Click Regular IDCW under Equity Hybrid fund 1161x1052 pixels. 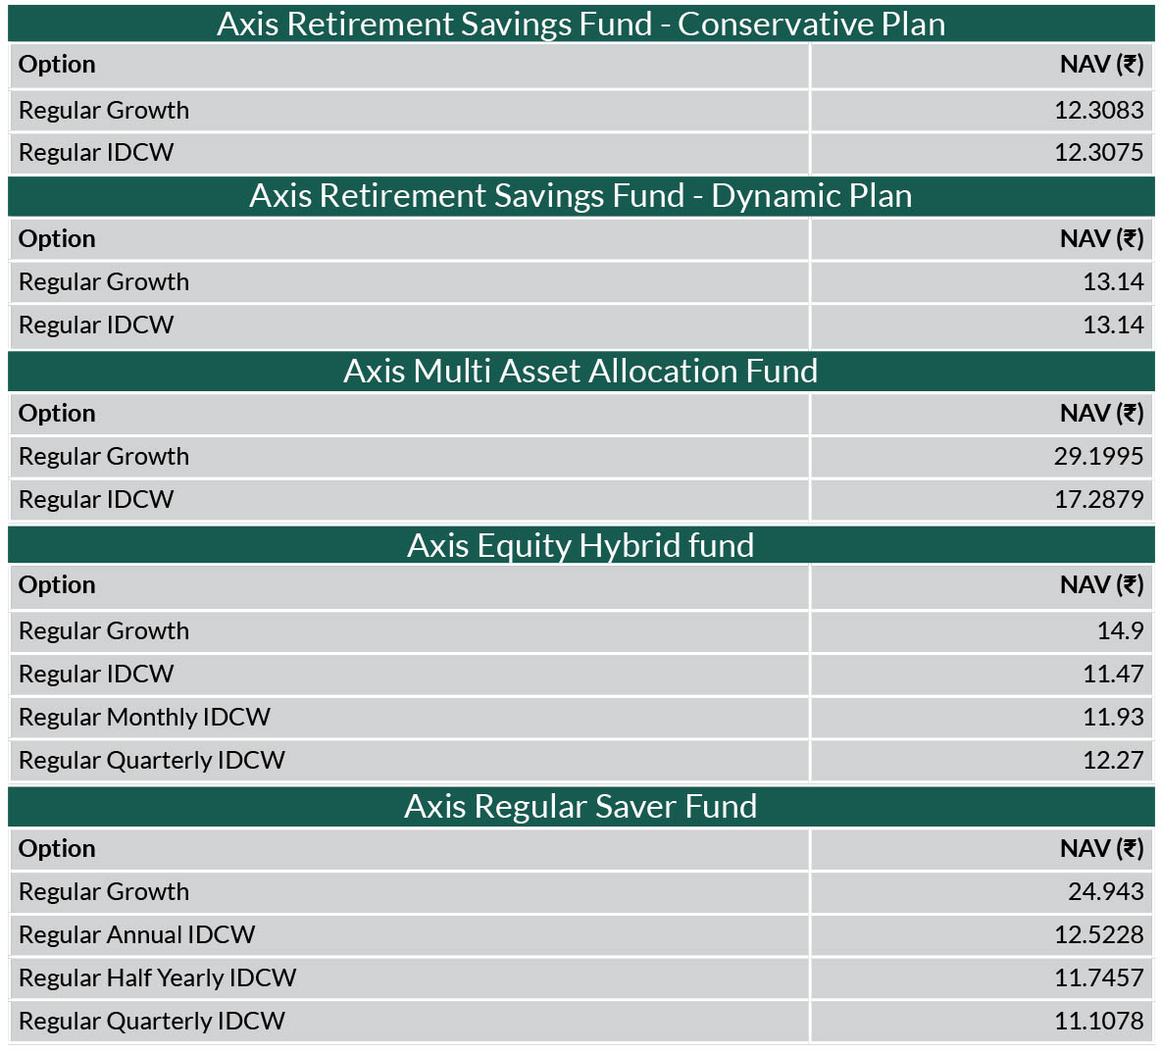coord(95,675)
